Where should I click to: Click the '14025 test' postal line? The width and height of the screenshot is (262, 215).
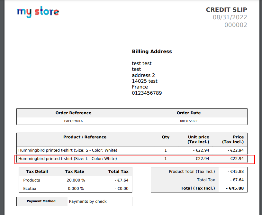point(145,81)
